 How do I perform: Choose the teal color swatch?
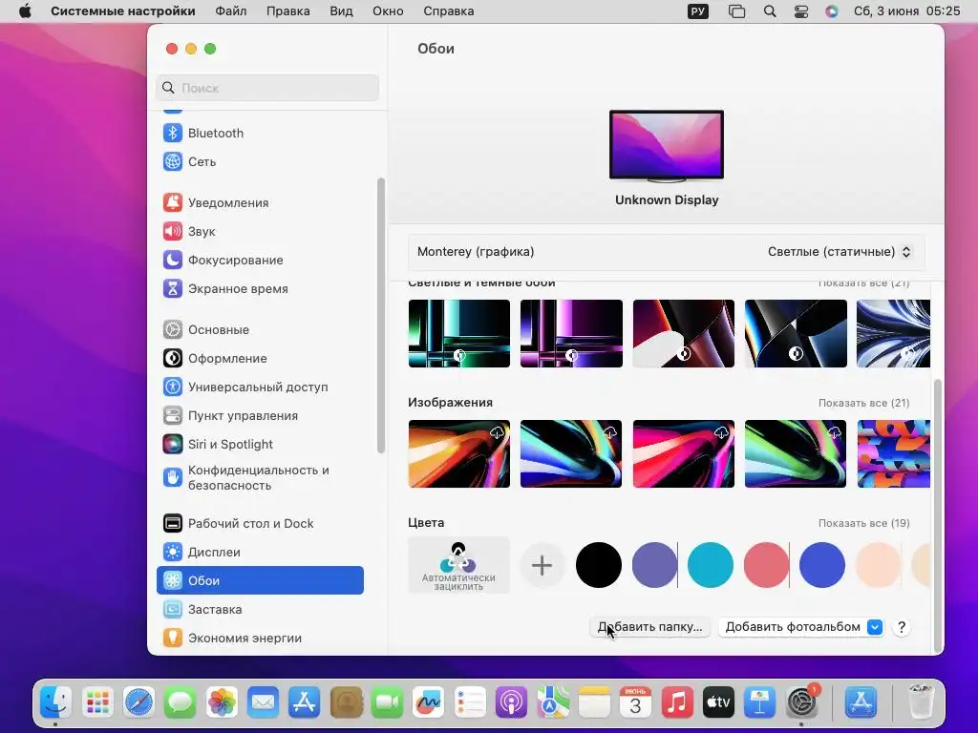(711, 565)
